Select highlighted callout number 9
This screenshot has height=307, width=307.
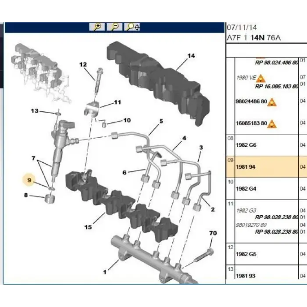click(29, 180)
